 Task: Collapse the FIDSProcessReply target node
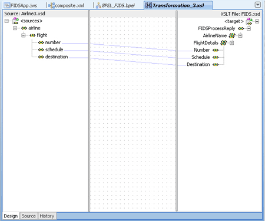(x=249, y=29)
